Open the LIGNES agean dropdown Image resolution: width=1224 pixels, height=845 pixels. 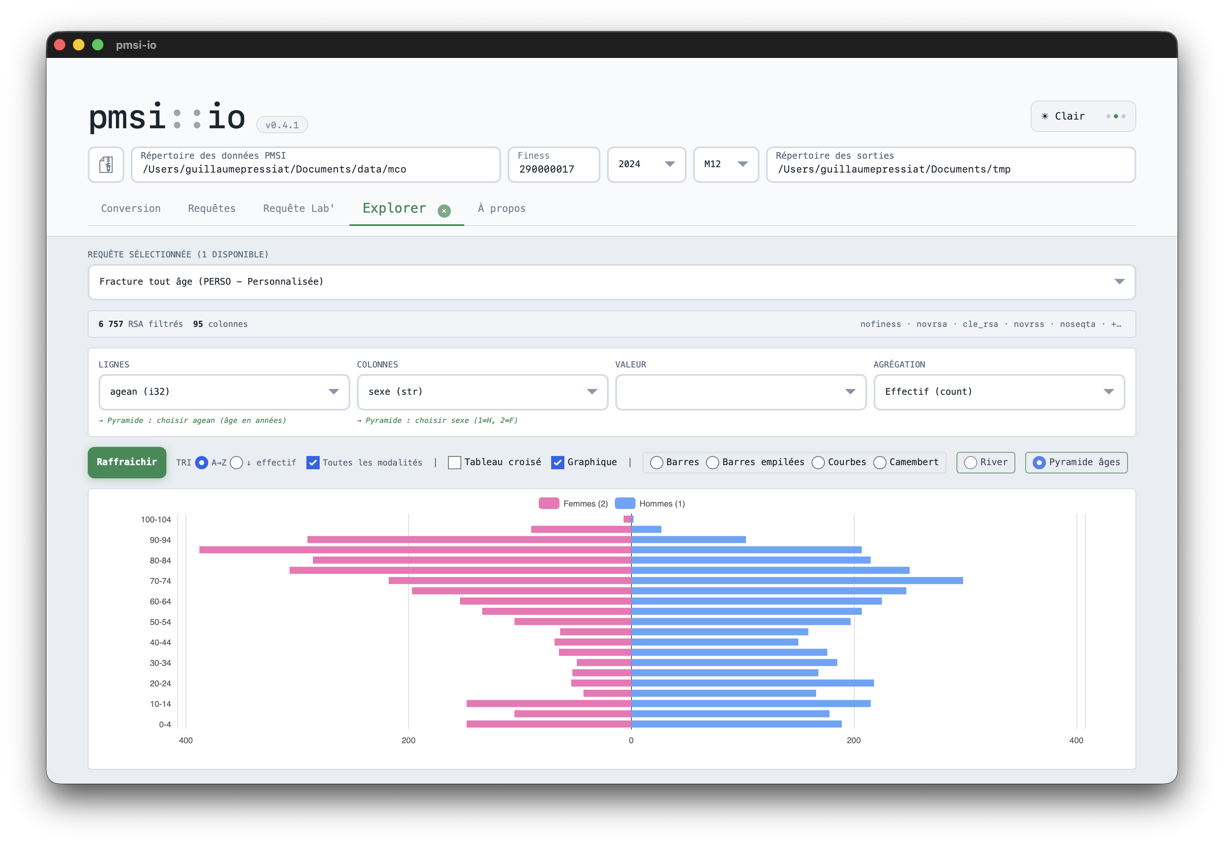click(224, 392)
